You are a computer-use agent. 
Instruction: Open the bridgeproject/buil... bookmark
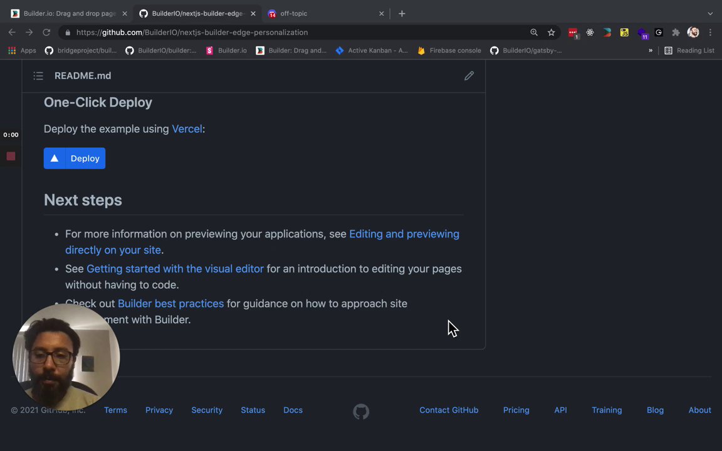click(x=81, y=51)
